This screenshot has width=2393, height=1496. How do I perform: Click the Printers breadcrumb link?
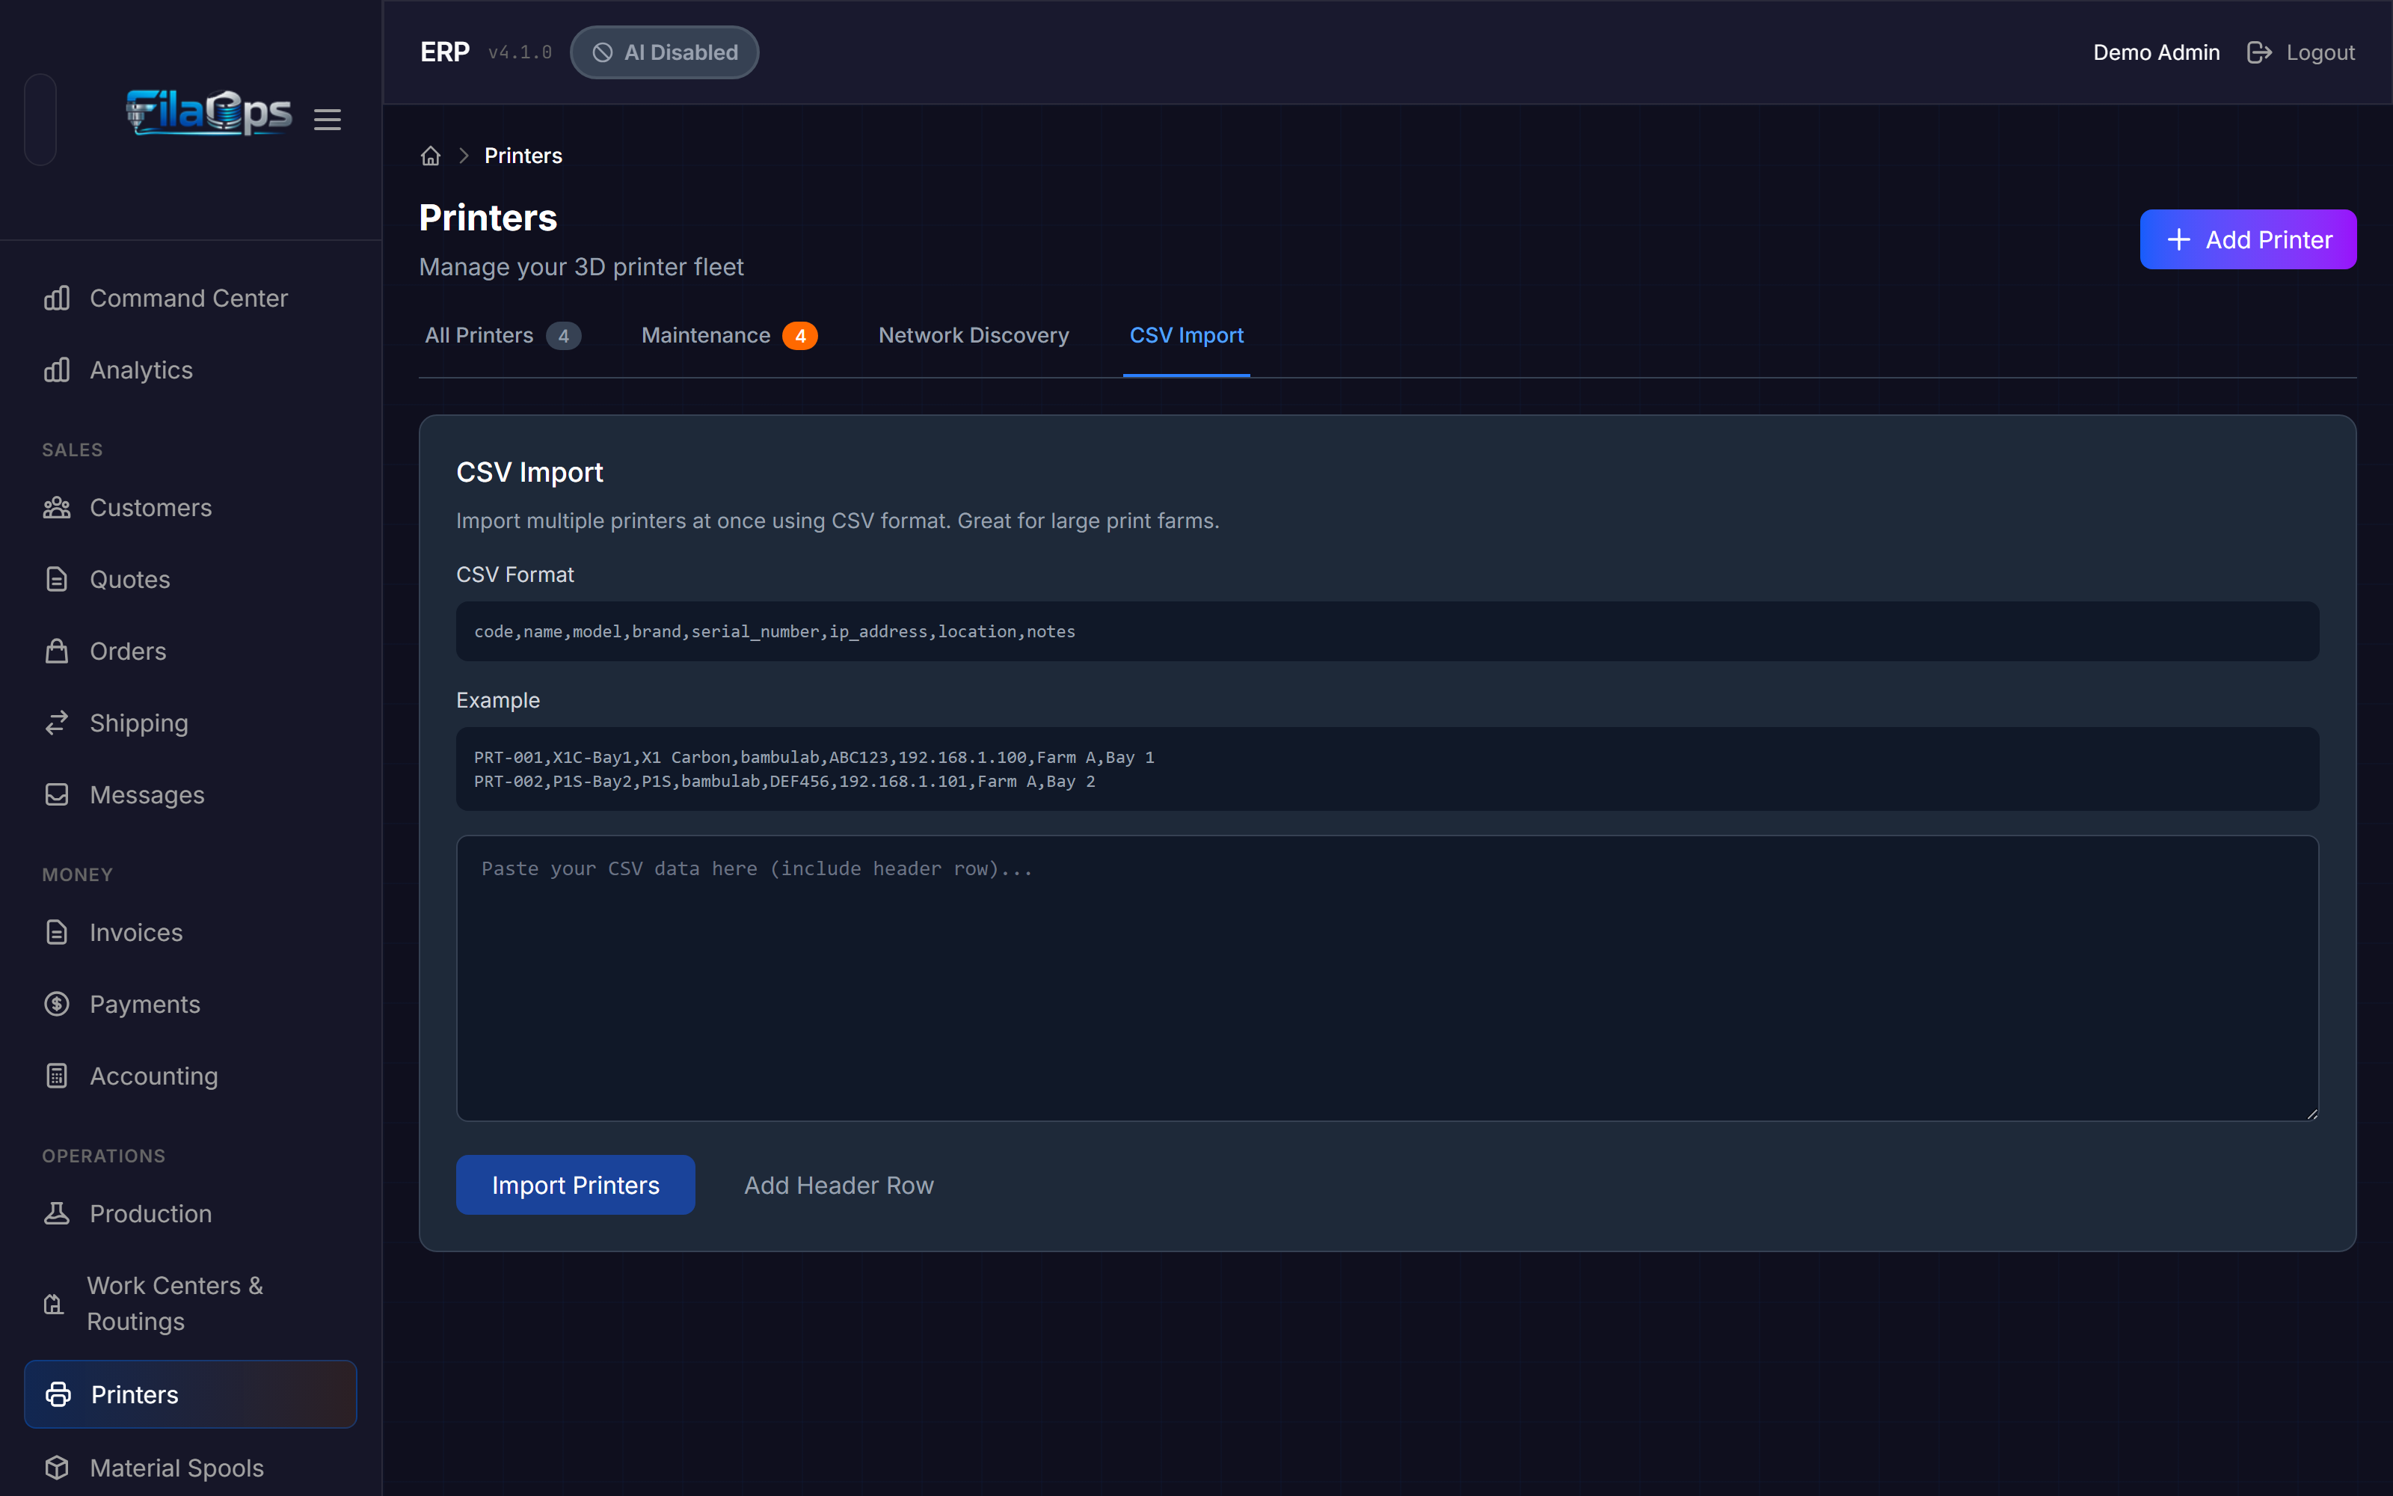[x=523, y=156]
